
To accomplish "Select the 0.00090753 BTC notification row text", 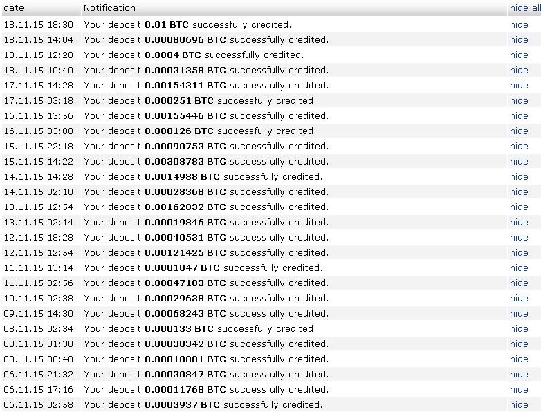I will click(206, 146).
